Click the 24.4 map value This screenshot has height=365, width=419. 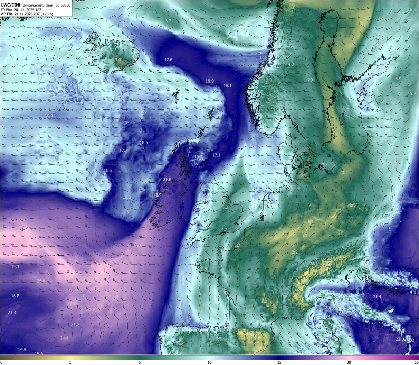coord(64,338)
